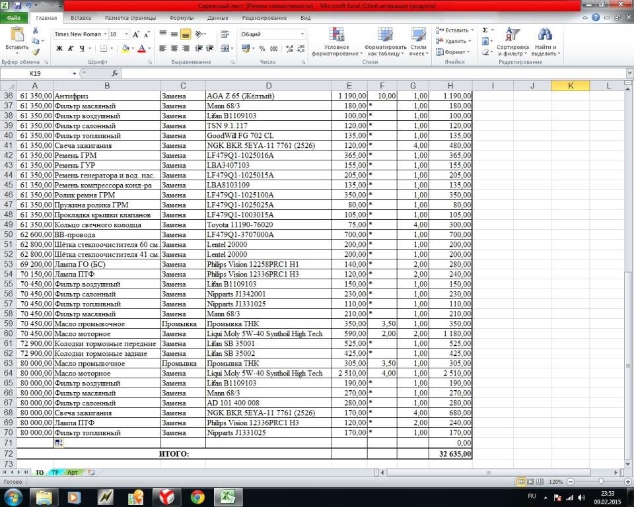Viewport: 634px width, 507px height.
Task: Open the number format dropdown (Общий)
Action: [302, 34]
